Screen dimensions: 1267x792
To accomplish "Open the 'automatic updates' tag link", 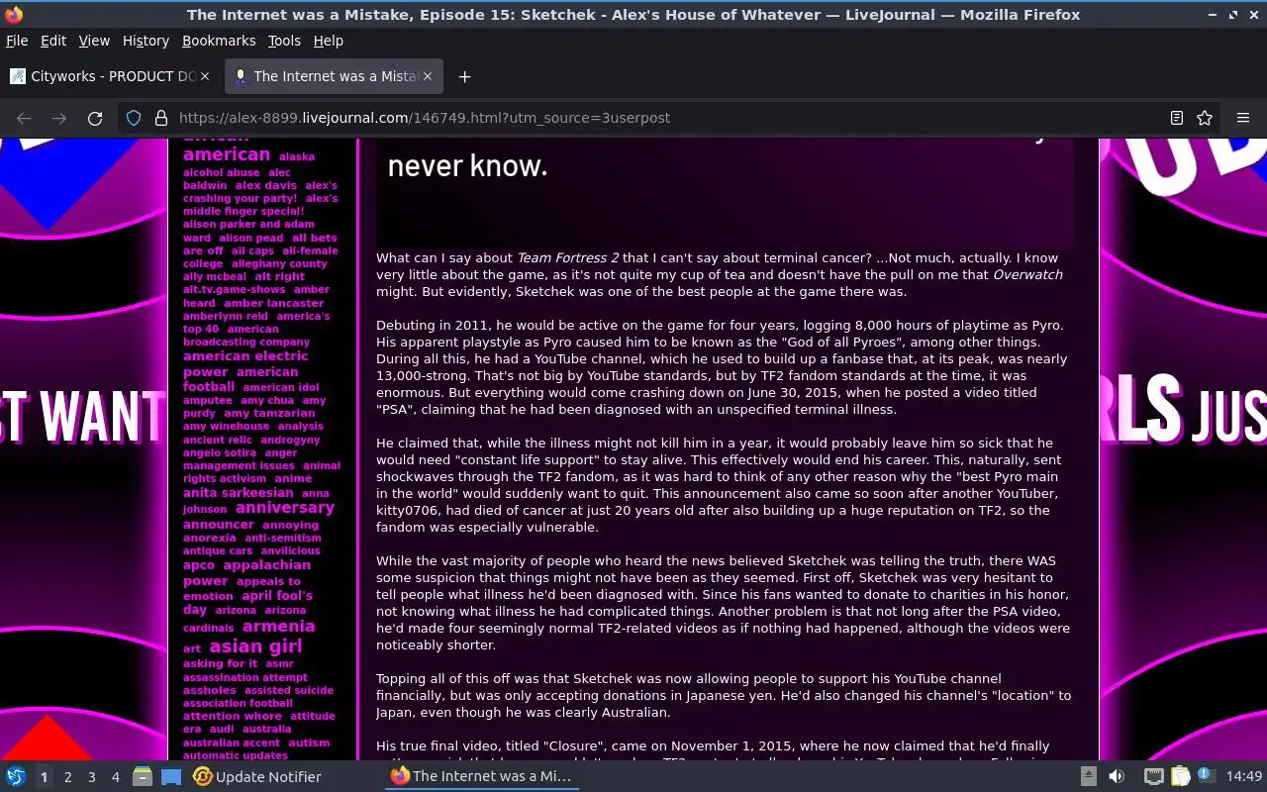I will coord(236,756).
